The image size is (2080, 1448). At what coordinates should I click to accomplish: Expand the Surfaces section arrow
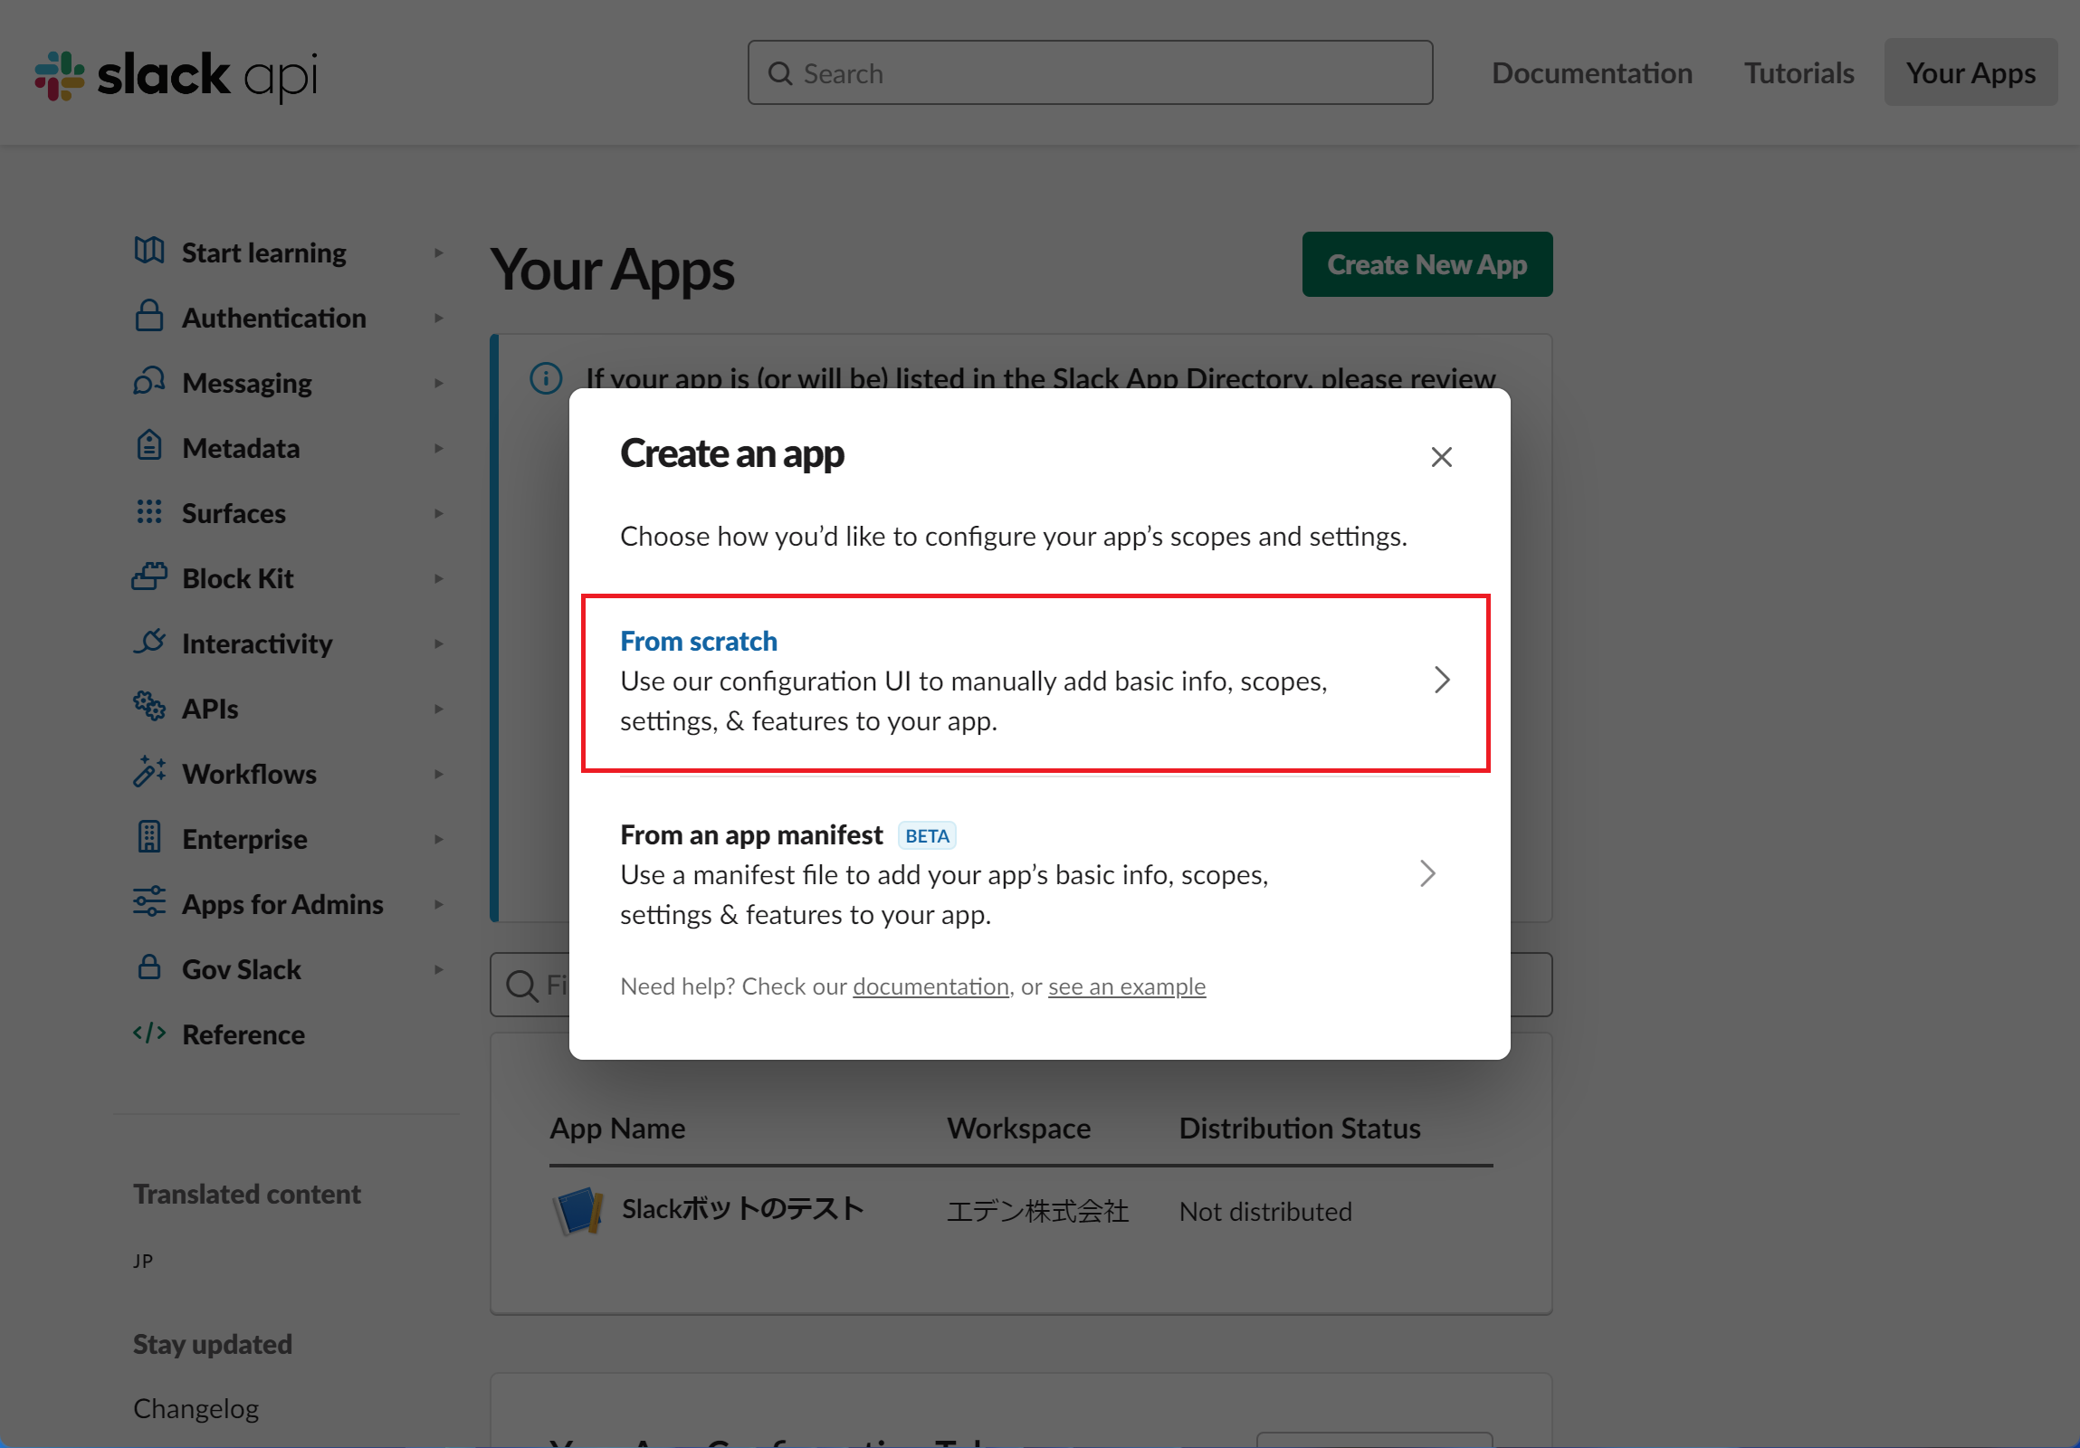pyautogui.click(x=439, y=513)
